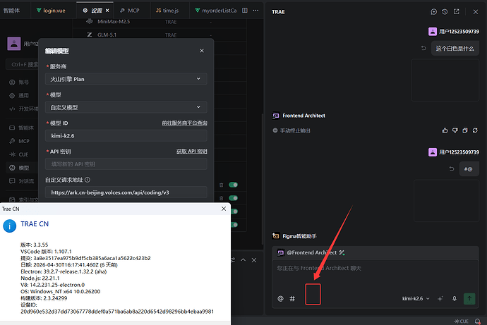Image resolution: width=487 pixels, height=325 pixels.
Task: Click the @ mention icon in chat input
Action: (x=280, y=299)
